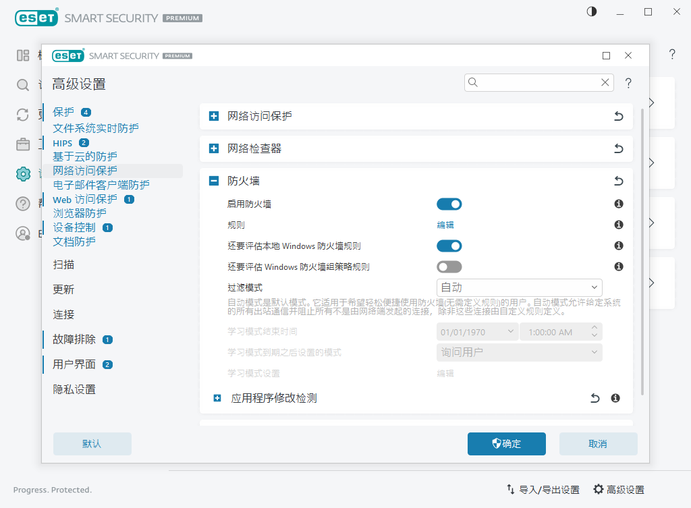Click the 确定 button

coord(506,443)
